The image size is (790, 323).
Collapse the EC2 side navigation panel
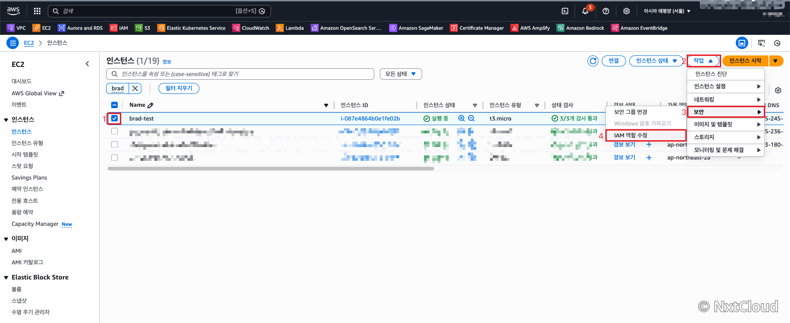tap(87, 64)
